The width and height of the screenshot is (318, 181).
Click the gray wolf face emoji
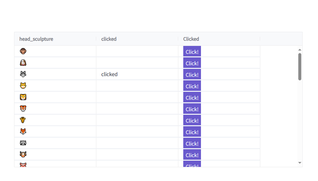23,74
